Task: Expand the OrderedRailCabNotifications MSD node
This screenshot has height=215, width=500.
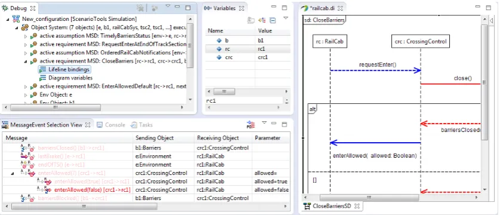Action: tap(26, 53)
